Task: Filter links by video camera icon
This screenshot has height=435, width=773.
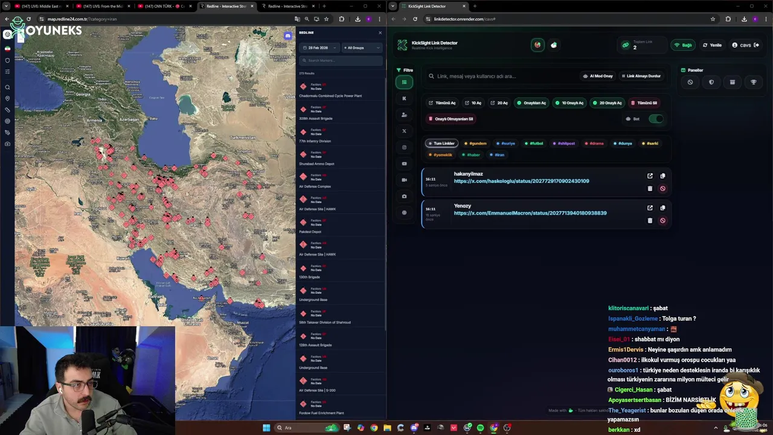Action: (404, 180)
